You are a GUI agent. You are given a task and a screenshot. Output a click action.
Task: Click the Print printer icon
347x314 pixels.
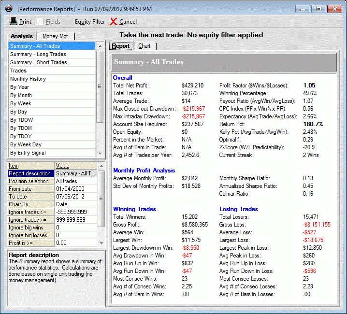click(14, 21)
